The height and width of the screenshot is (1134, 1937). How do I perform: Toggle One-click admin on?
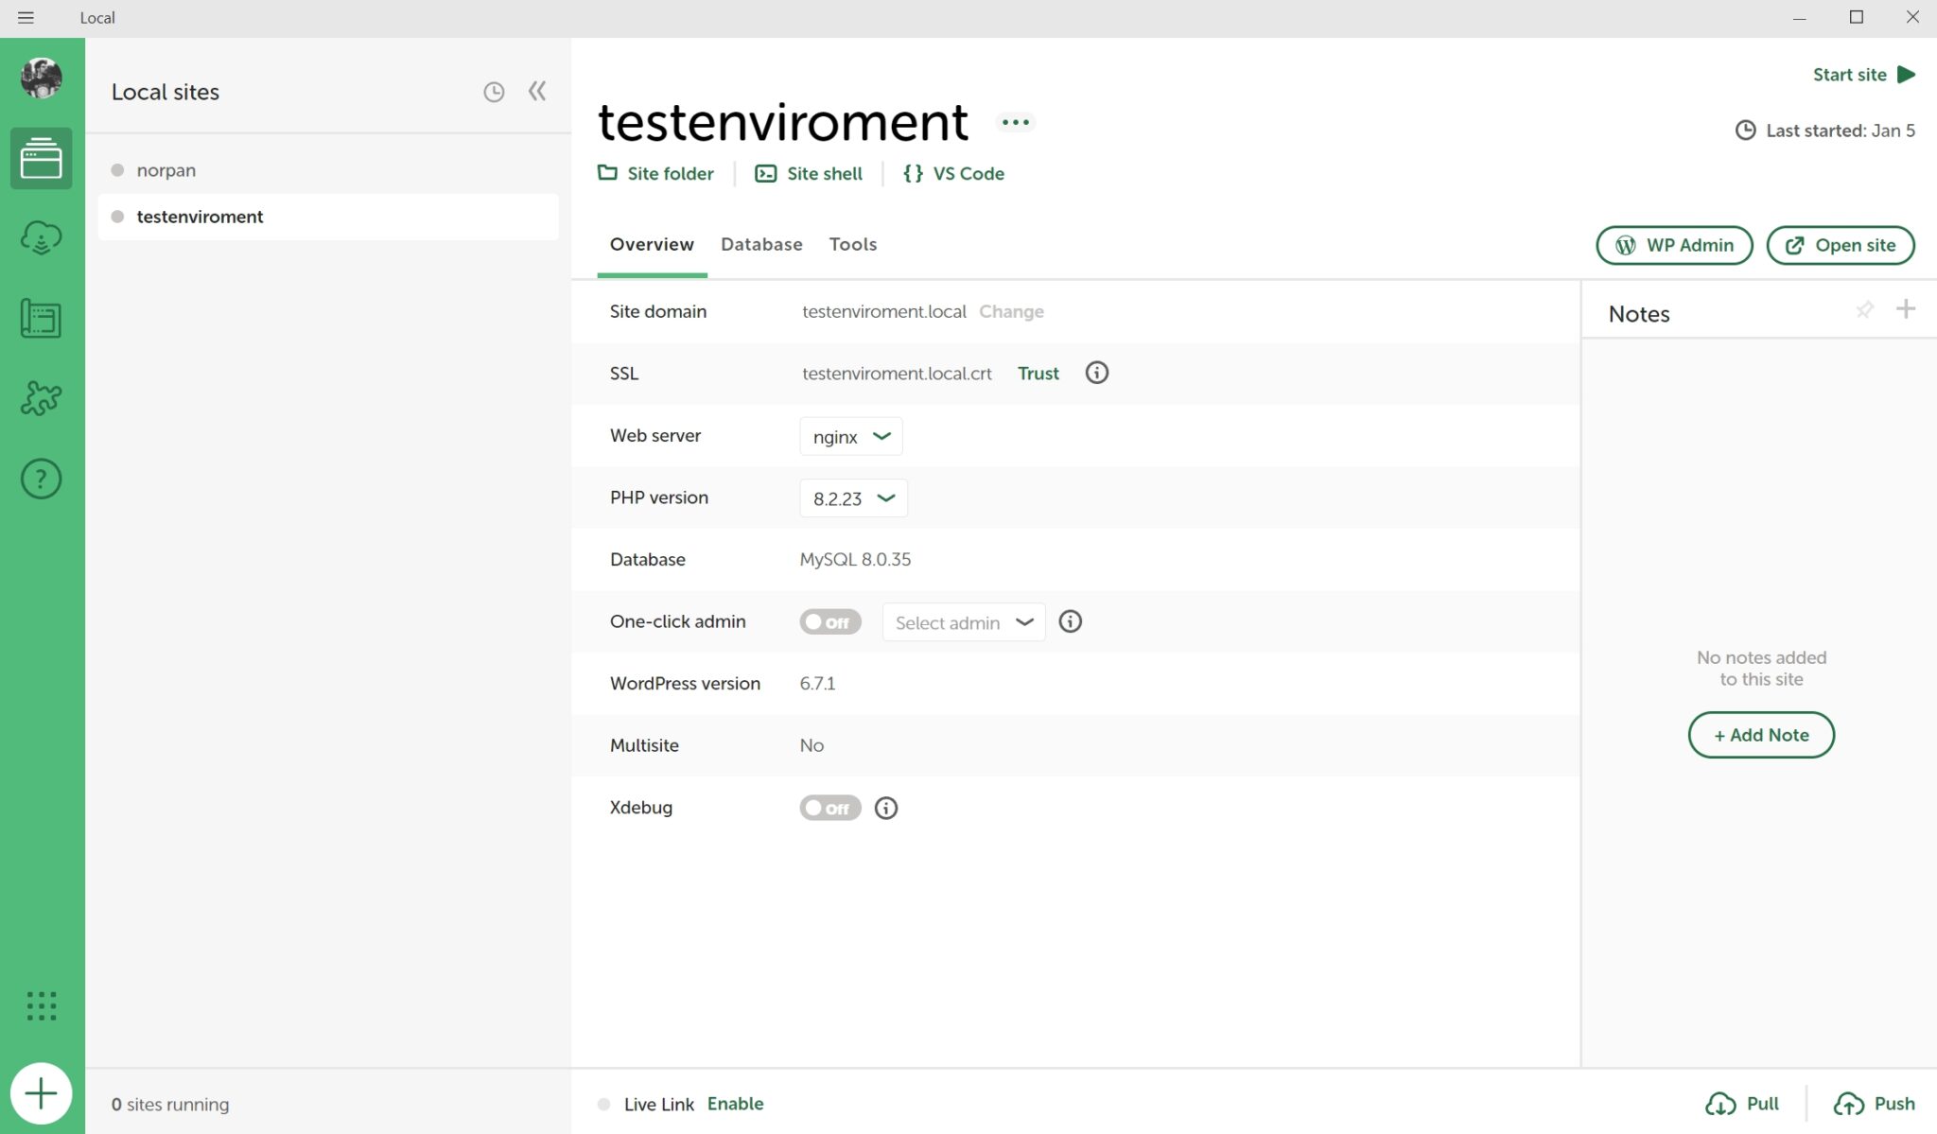(x=830, y=621)
